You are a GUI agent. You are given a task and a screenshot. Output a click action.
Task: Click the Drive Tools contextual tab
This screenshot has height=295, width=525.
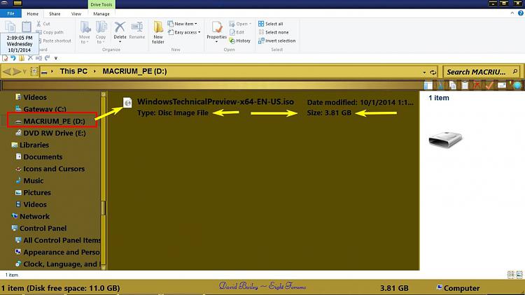(101, 5)
